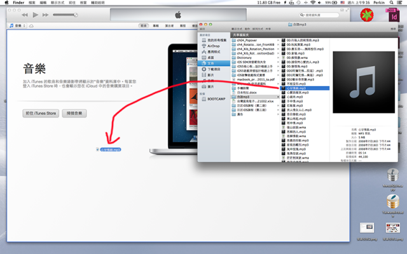Click the battery icon in menu bar
Image resolution: width=407 pixels, height=254 pixels.
point(335,3)
